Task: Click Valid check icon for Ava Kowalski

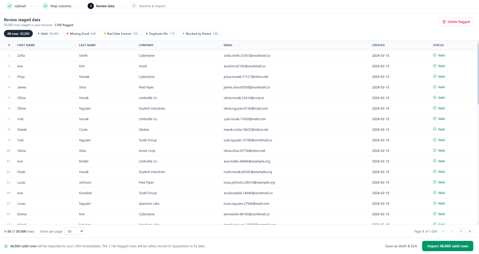Action: (435, 193)
